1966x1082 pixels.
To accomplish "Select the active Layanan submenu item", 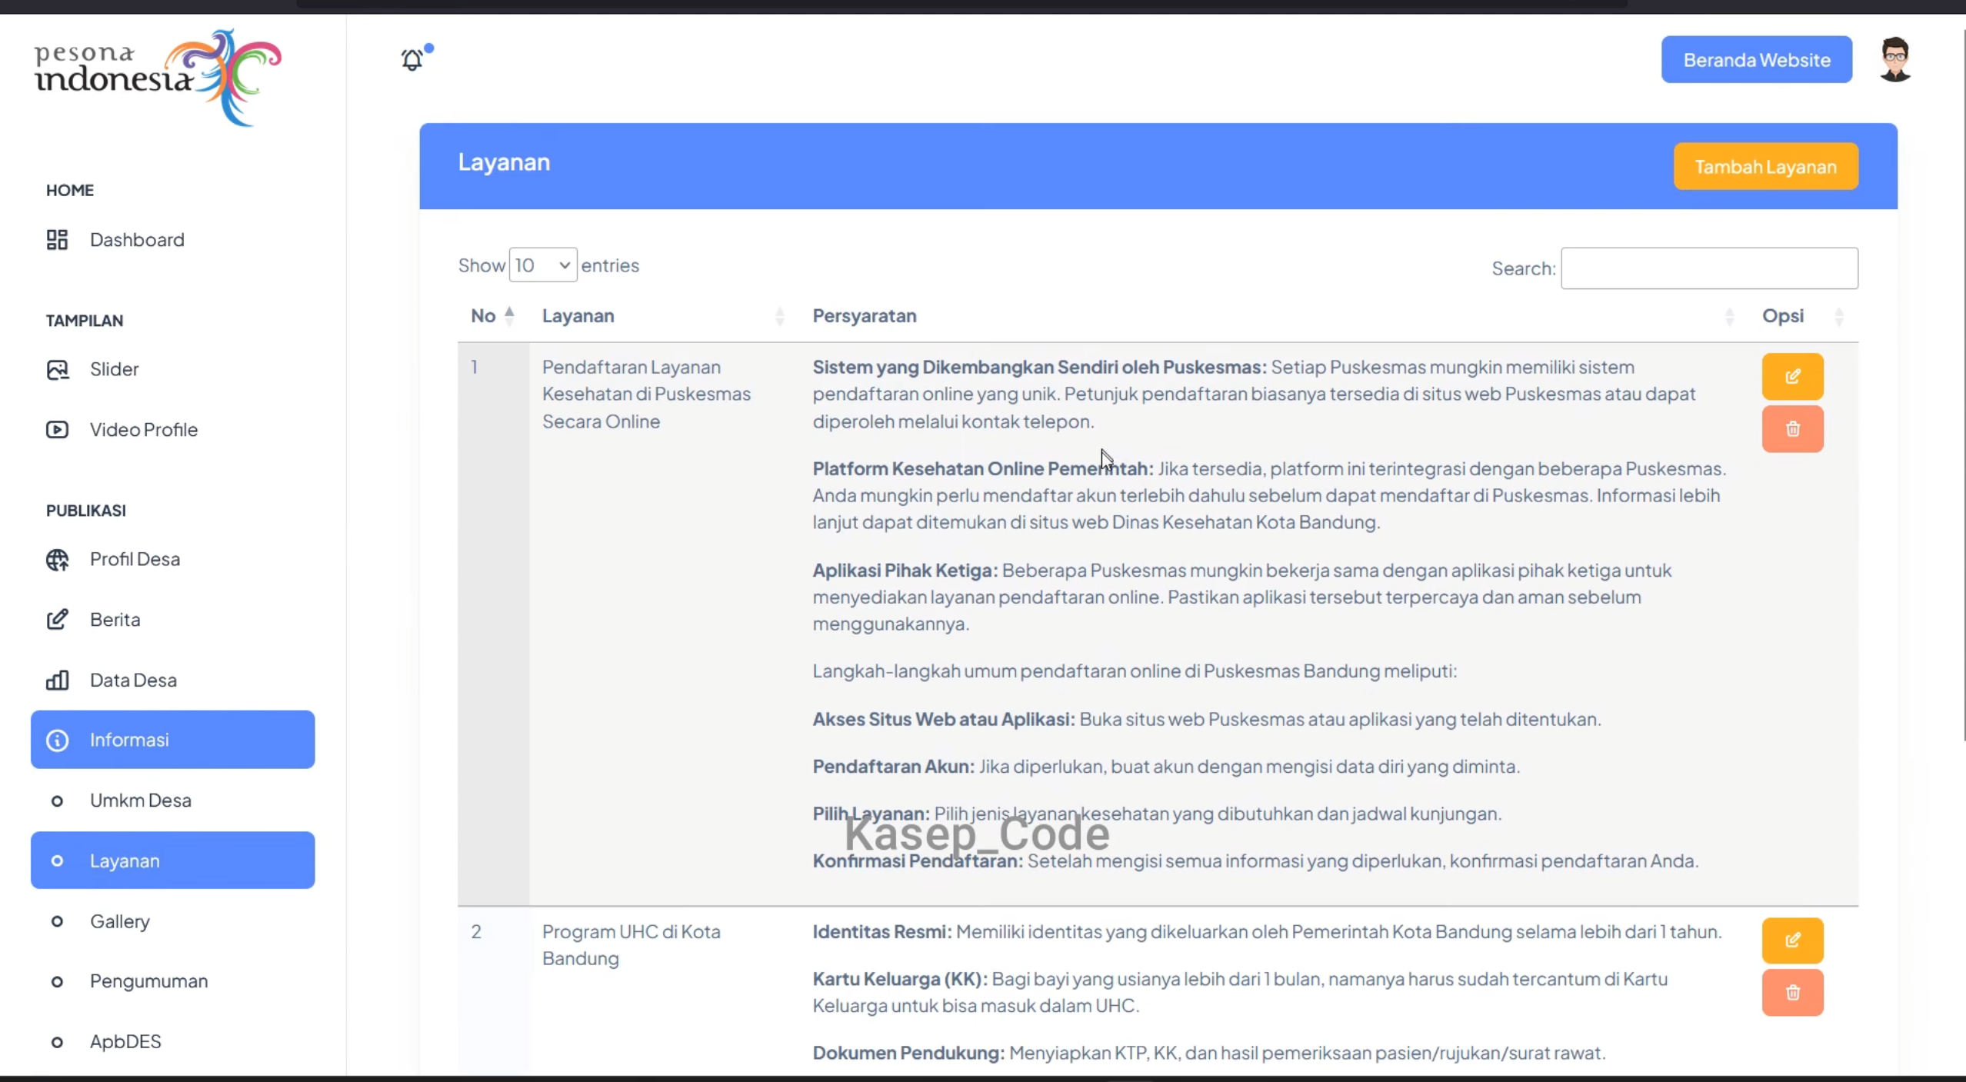I will point(173,861).
